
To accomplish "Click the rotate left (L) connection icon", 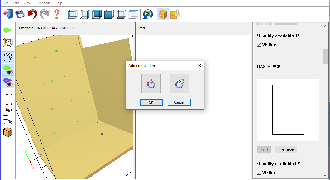I will (151, 84).
